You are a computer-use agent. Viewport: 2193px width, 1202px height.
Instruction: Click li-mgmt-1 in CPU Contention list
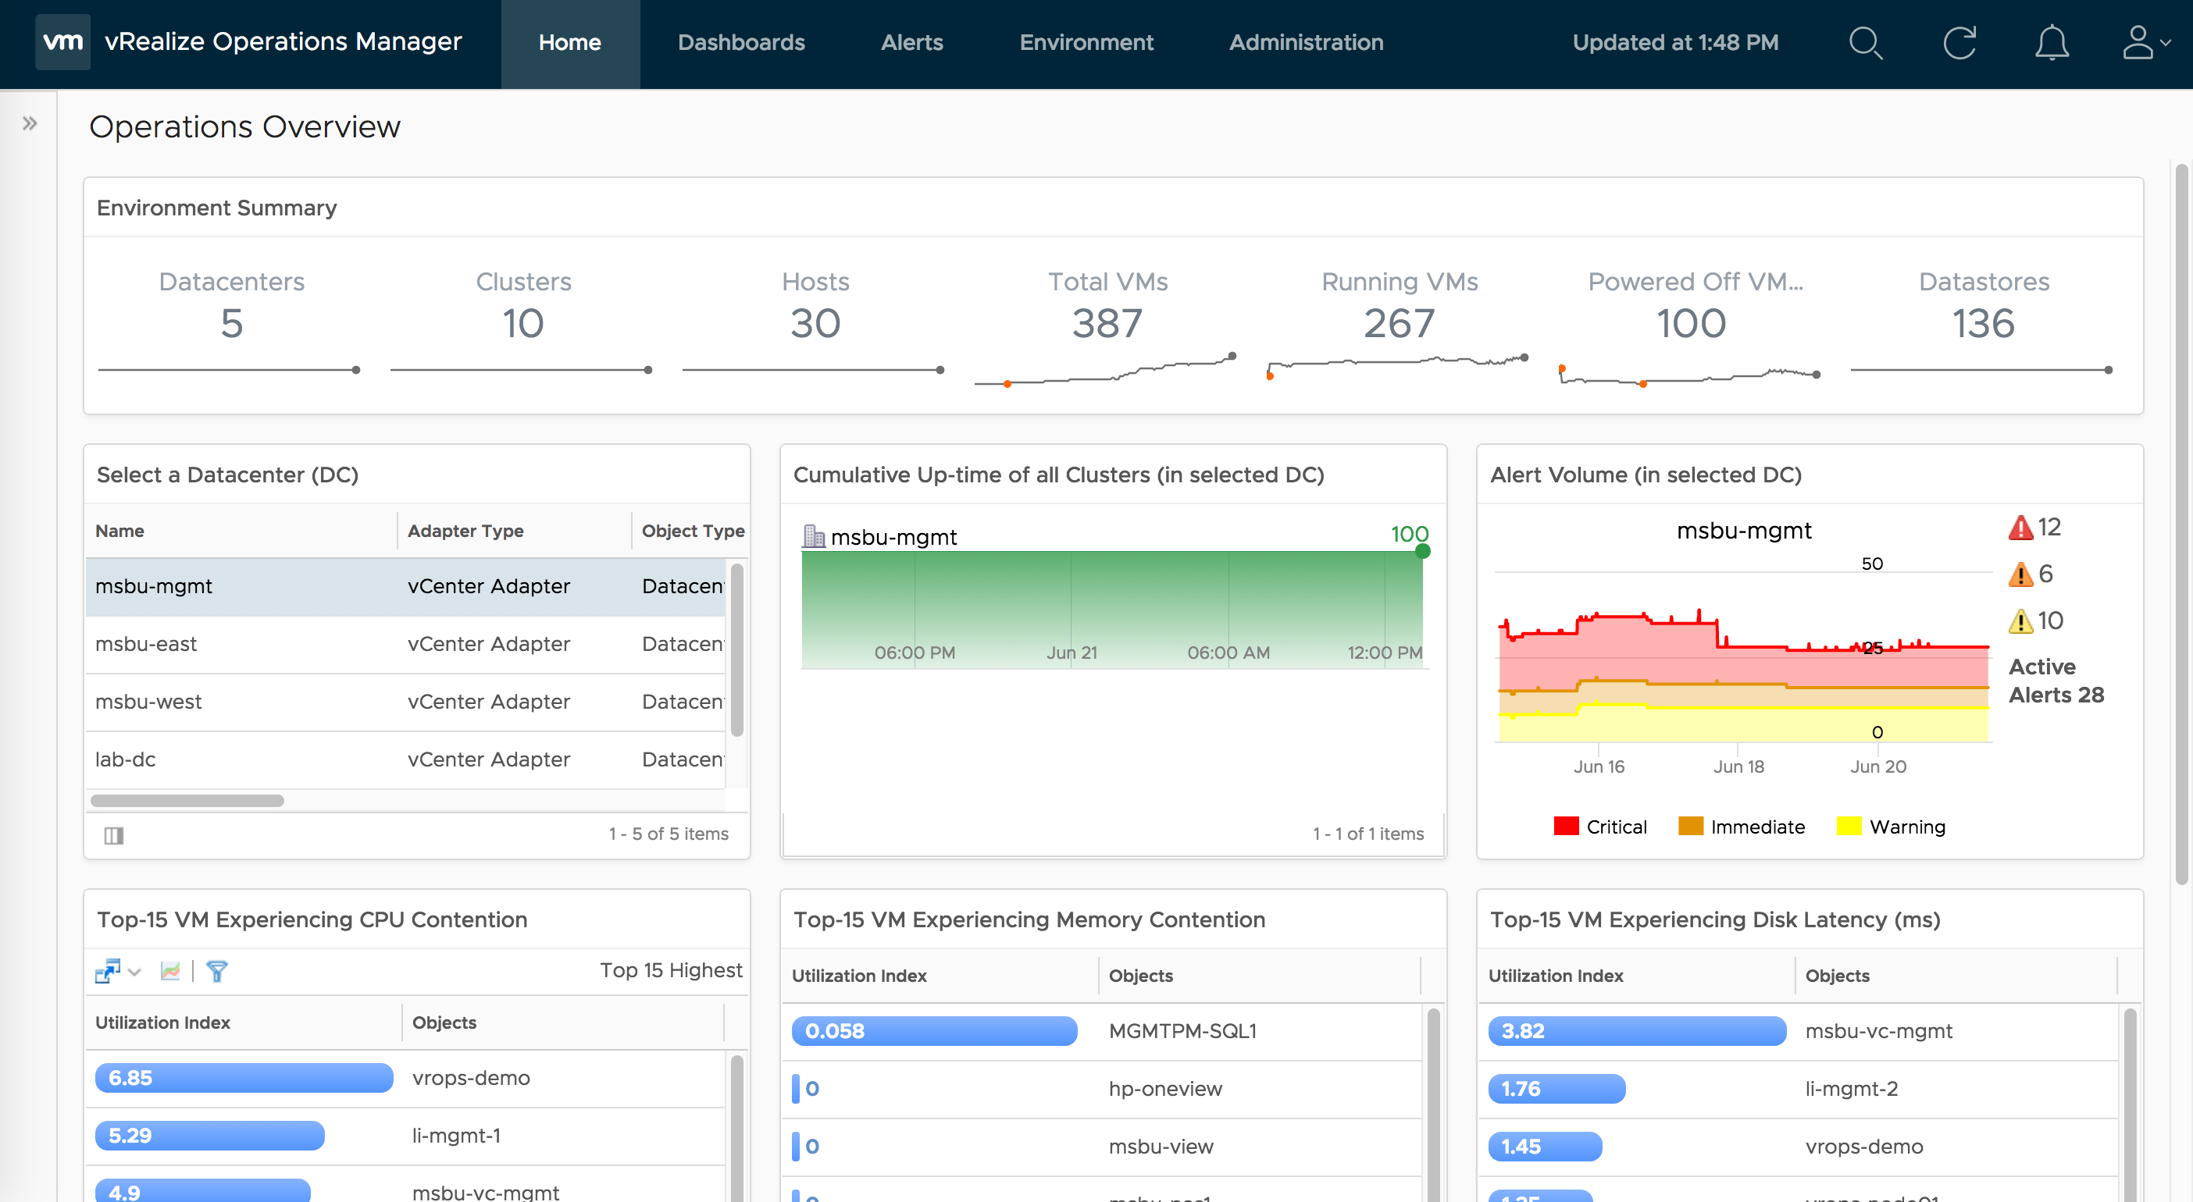pos(456,1136)
